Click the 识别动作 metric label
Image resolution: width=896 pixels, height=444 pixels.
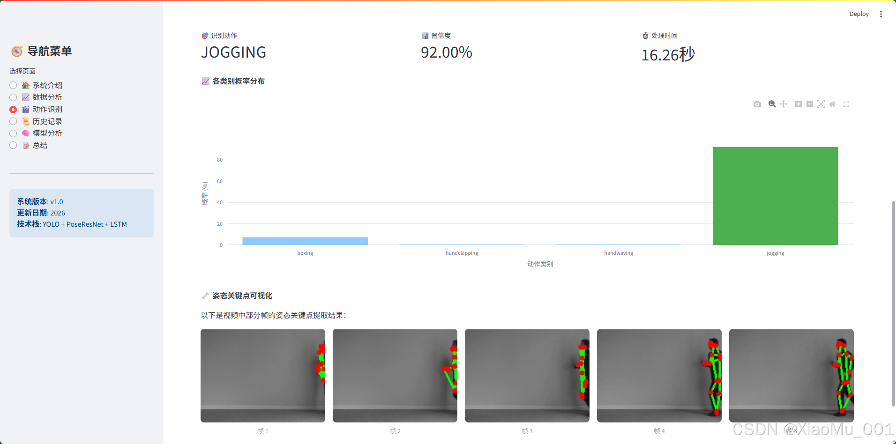pyautogui.click(x=224, y=36)
